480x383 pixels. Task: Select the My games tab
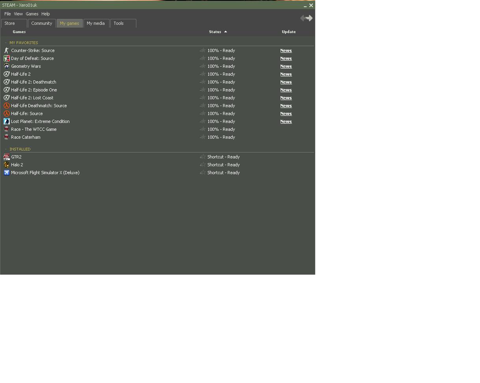click(70, 23)
